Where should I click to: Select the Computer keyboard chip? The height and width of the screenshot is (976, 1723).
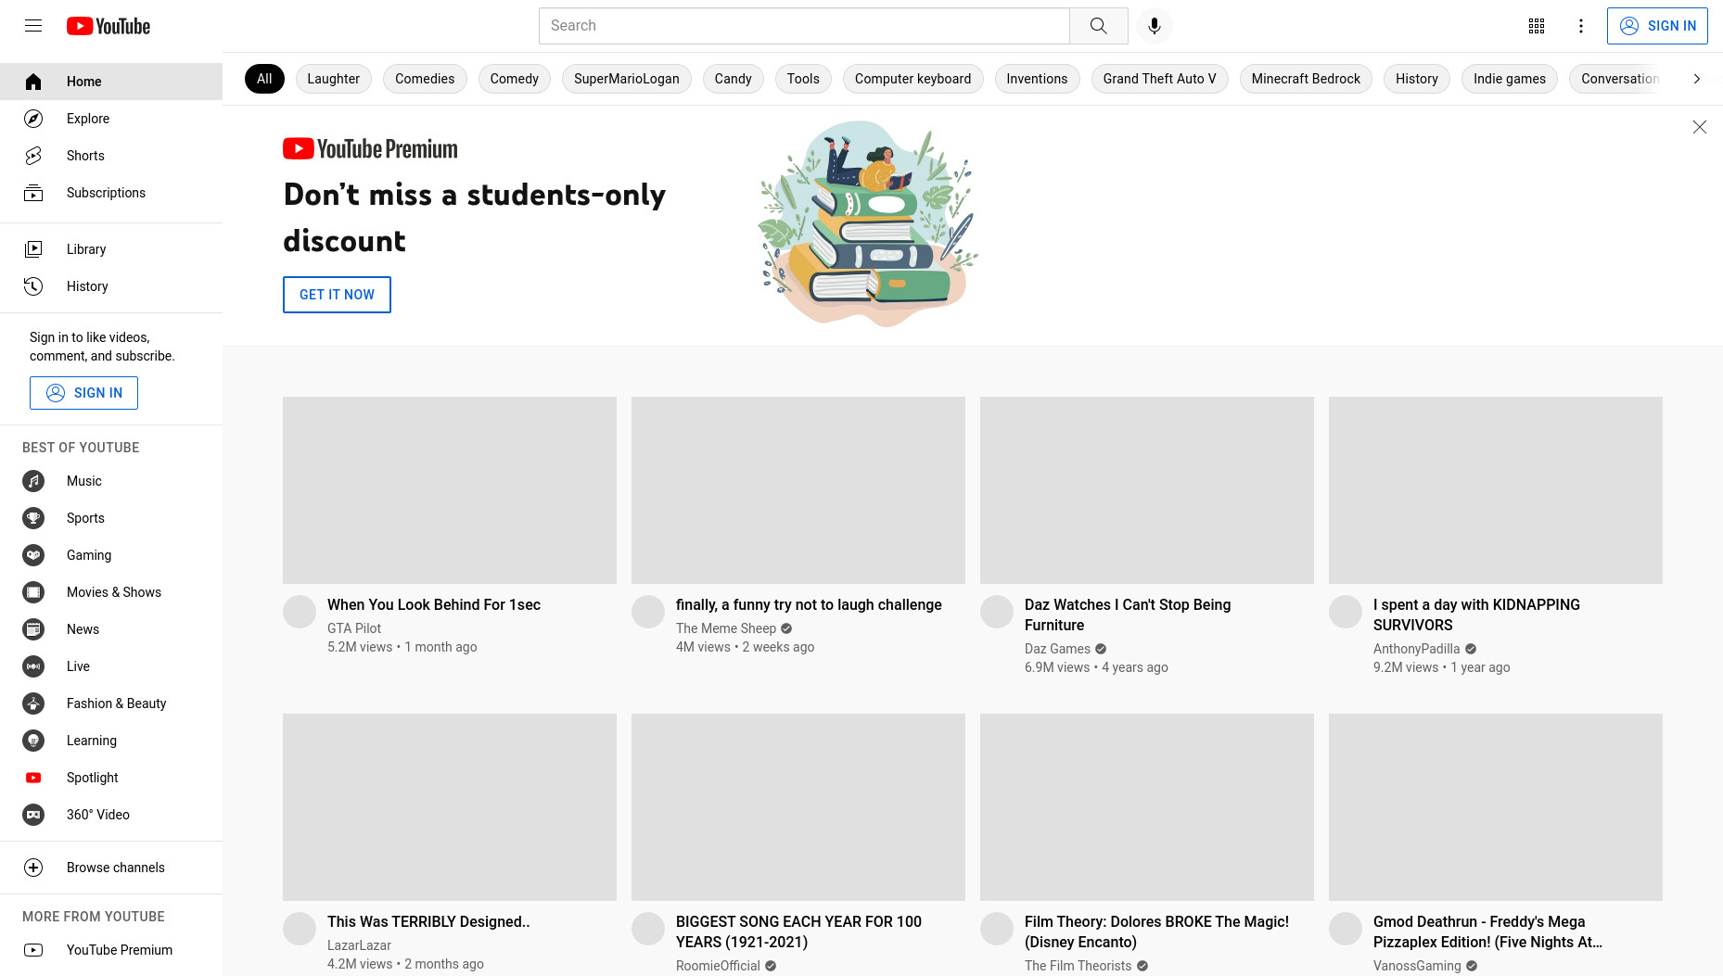[x=913, y=79]
